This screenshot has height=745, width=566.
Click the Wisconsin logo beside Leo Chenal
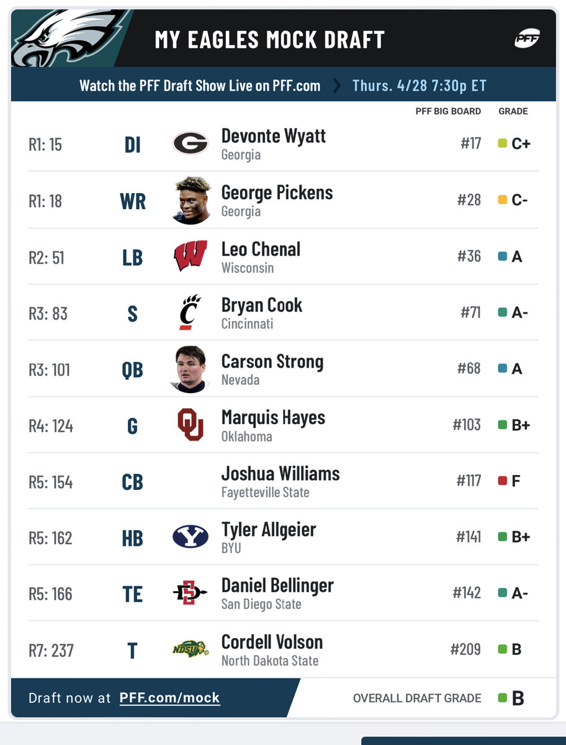pos(191,256)
